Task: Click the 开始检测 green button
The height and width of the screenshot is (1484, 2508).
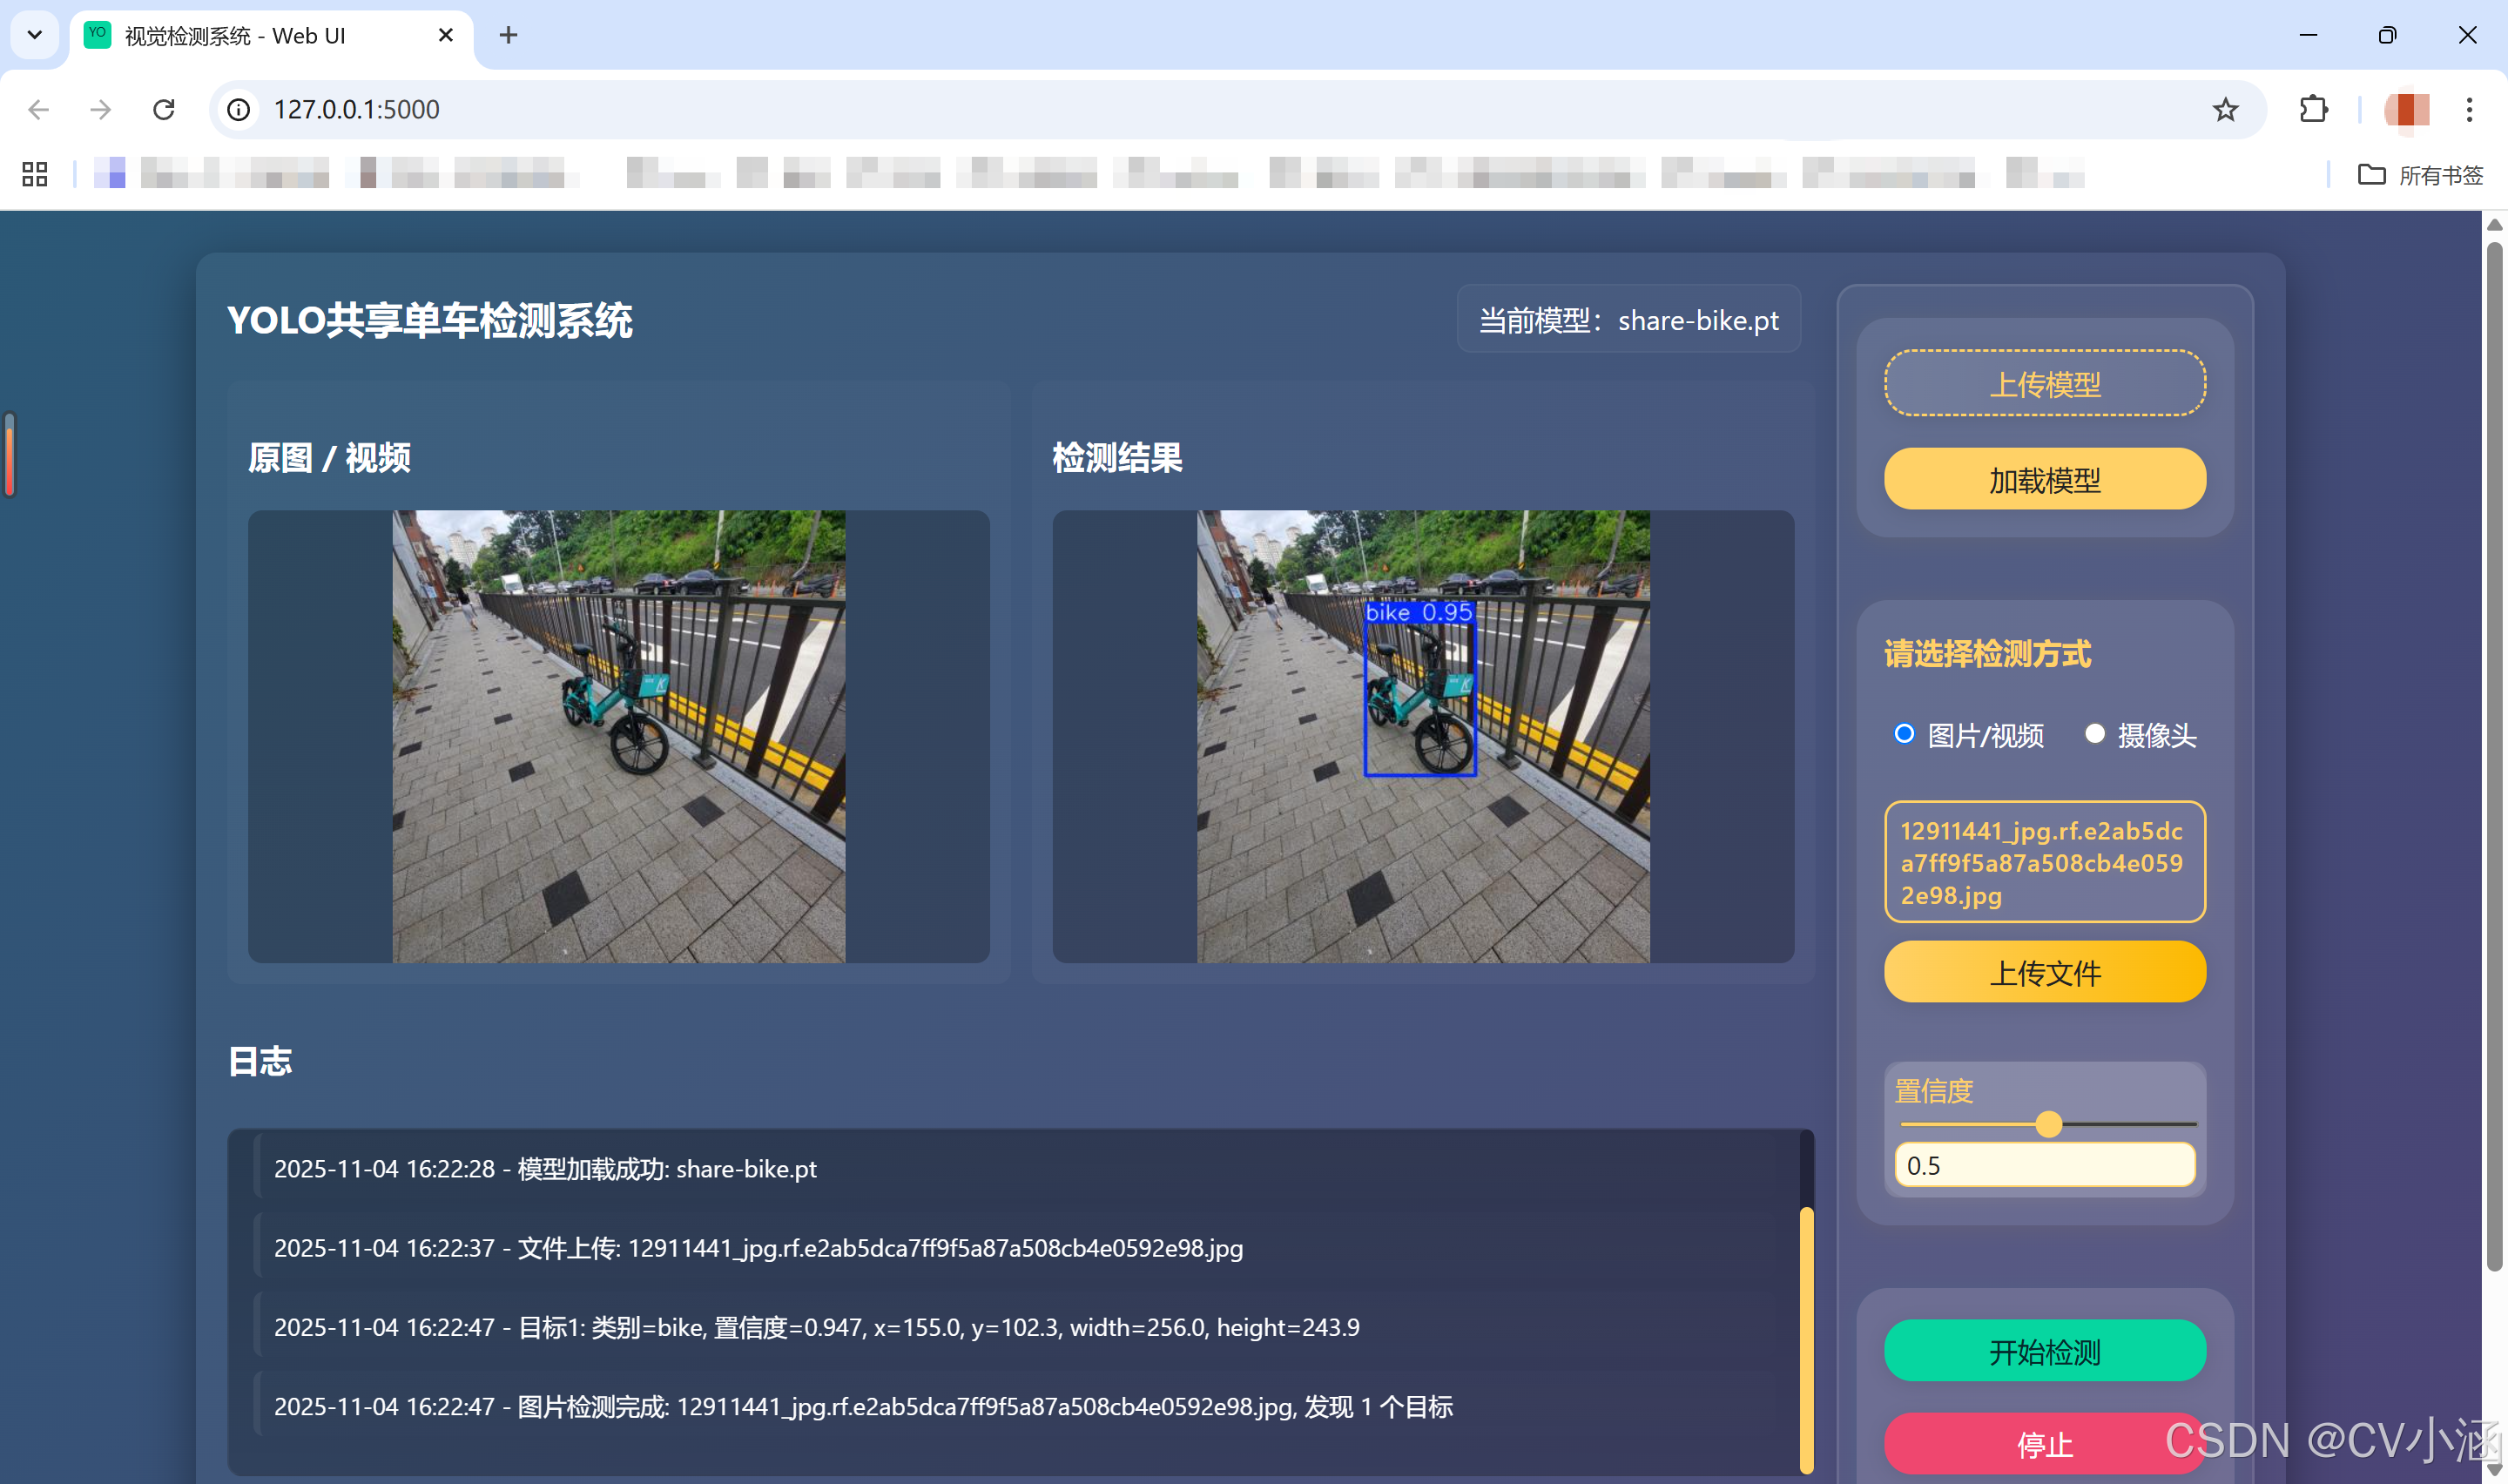Action: point(2044,1351)
